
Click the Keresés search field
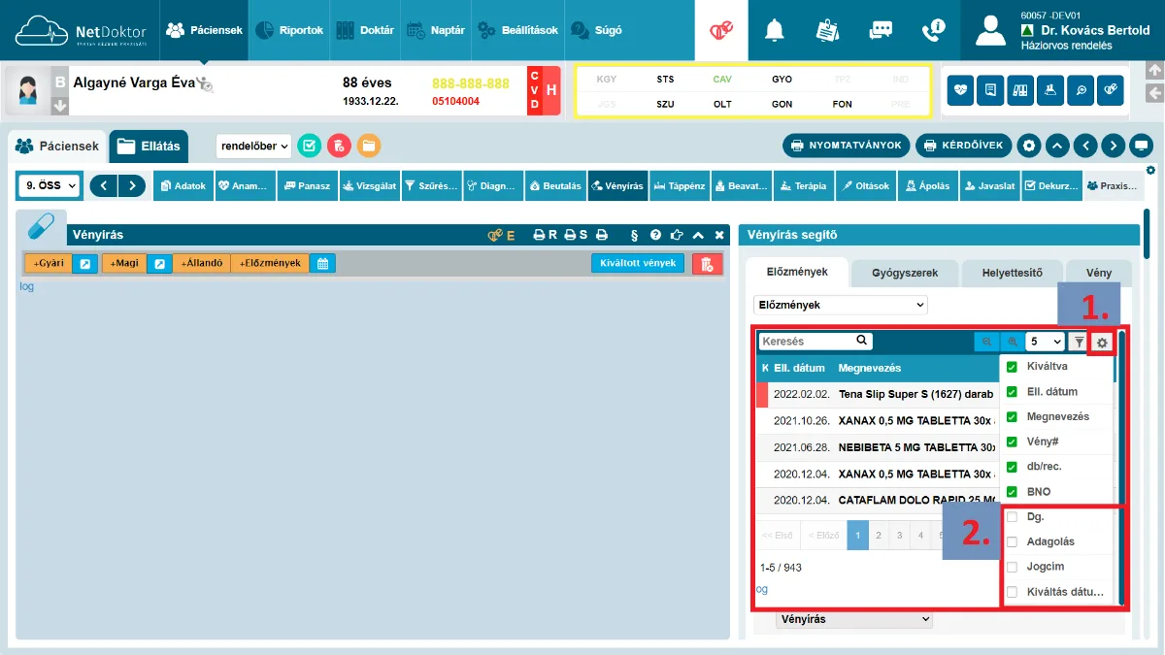click(x=815, y=342)
